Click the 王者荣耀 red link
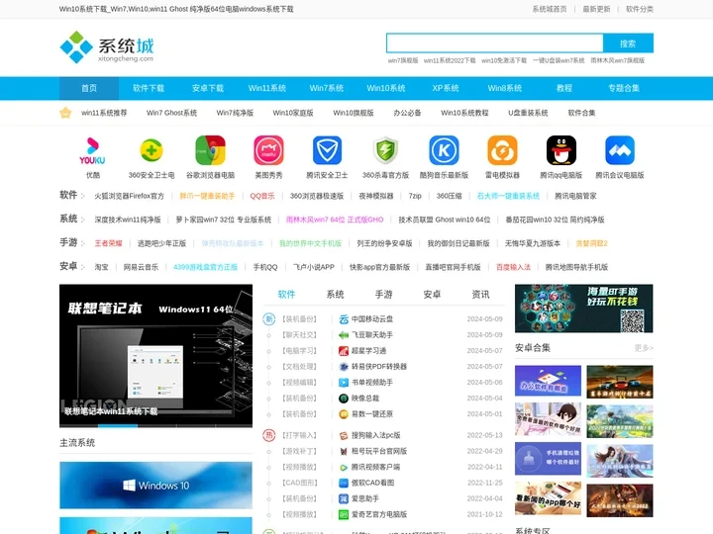The height and width of the screenshot is (534, 713). [108, 243]
